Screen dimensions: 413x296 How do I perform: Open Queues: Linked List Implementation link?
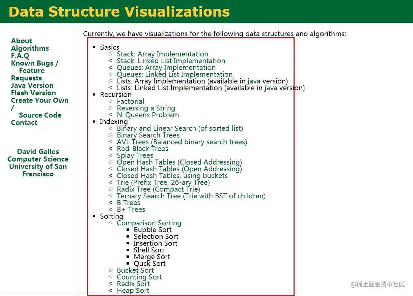coord(174,74)
